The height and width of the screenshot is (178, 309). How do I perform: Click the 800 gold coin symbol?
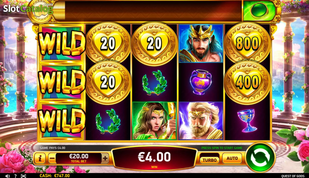[x=247, y=43]
